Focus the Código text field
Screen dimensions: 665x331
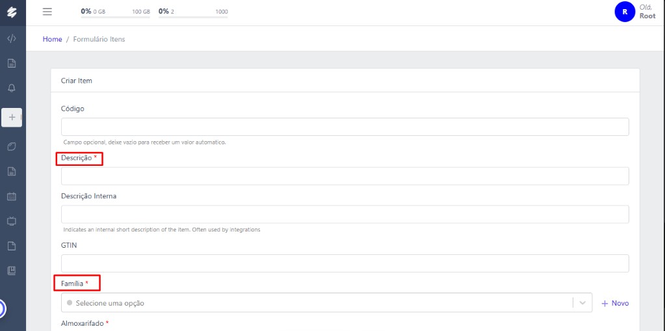[345, 127]
